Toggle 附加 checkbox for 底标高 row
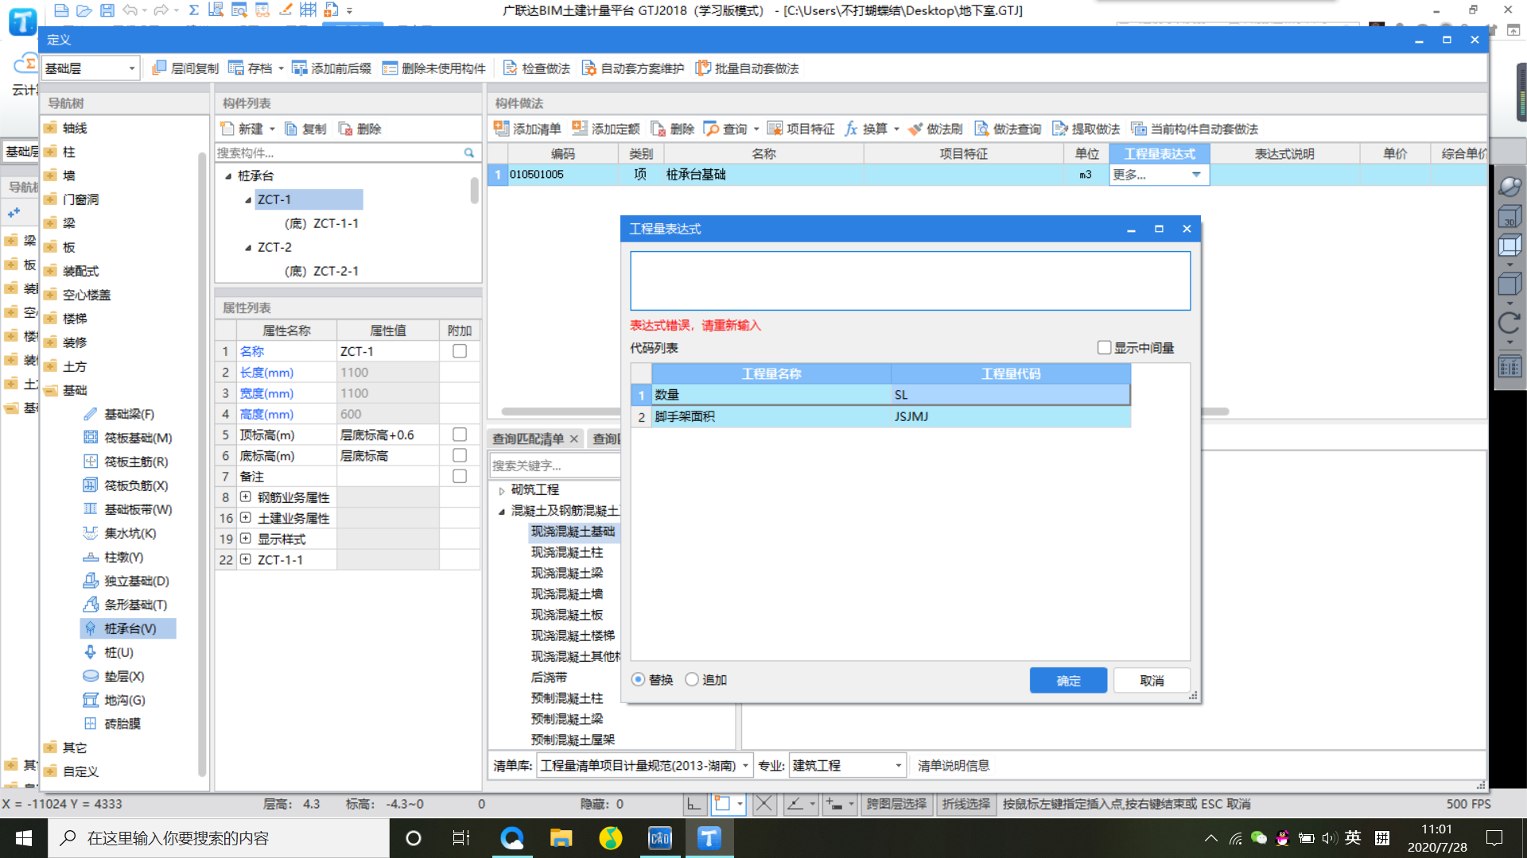This screenshot has height=858, width=1527. pyautogui.click(x=460, y=455)
